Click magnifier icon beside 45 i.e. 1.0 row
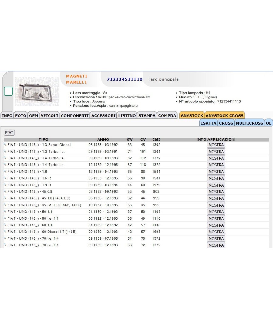The height and width of the screenshot is (319, 273). click(x=5, y=205)
